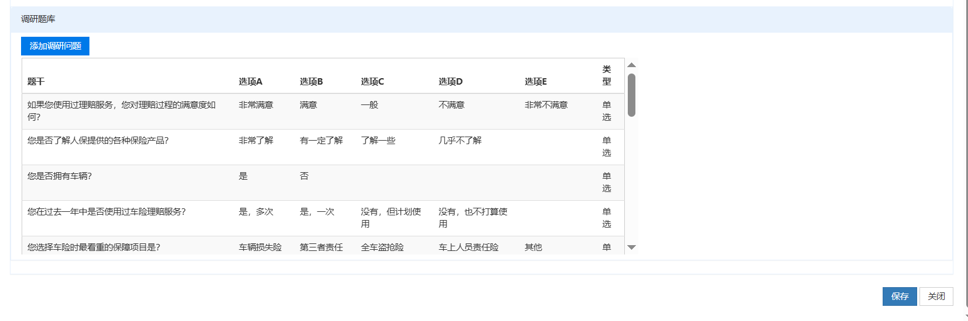The width and height of the screenshot is (968, 321).
Task: Select question 您是否了解人保提供的各种保险产品
Action: click(98, 141)
